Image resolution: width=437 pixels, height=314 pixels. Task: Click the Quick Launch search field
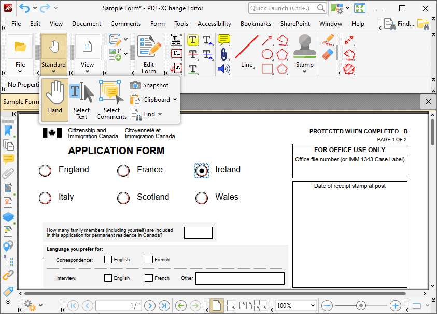(287, 8)
